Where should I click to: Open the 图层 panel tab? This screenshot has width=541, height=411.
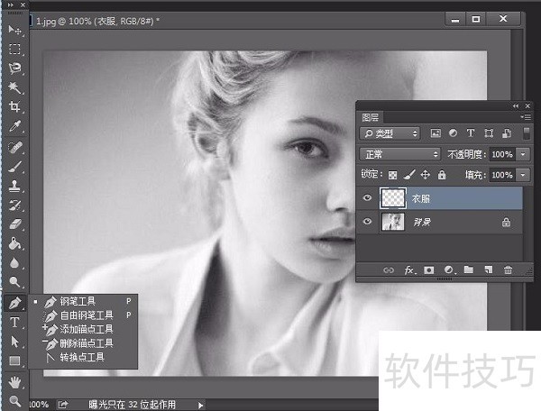(371, 117)
